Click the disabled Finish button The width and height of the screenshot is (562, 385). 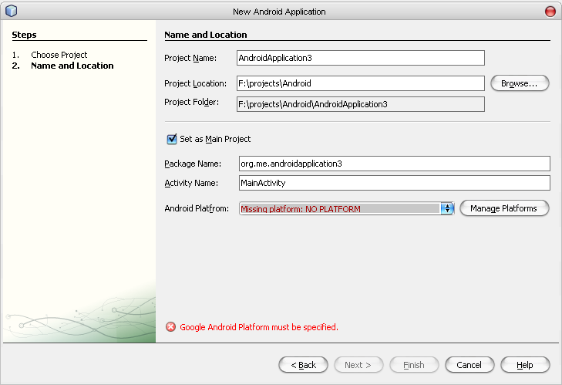[x=414, y=365]
